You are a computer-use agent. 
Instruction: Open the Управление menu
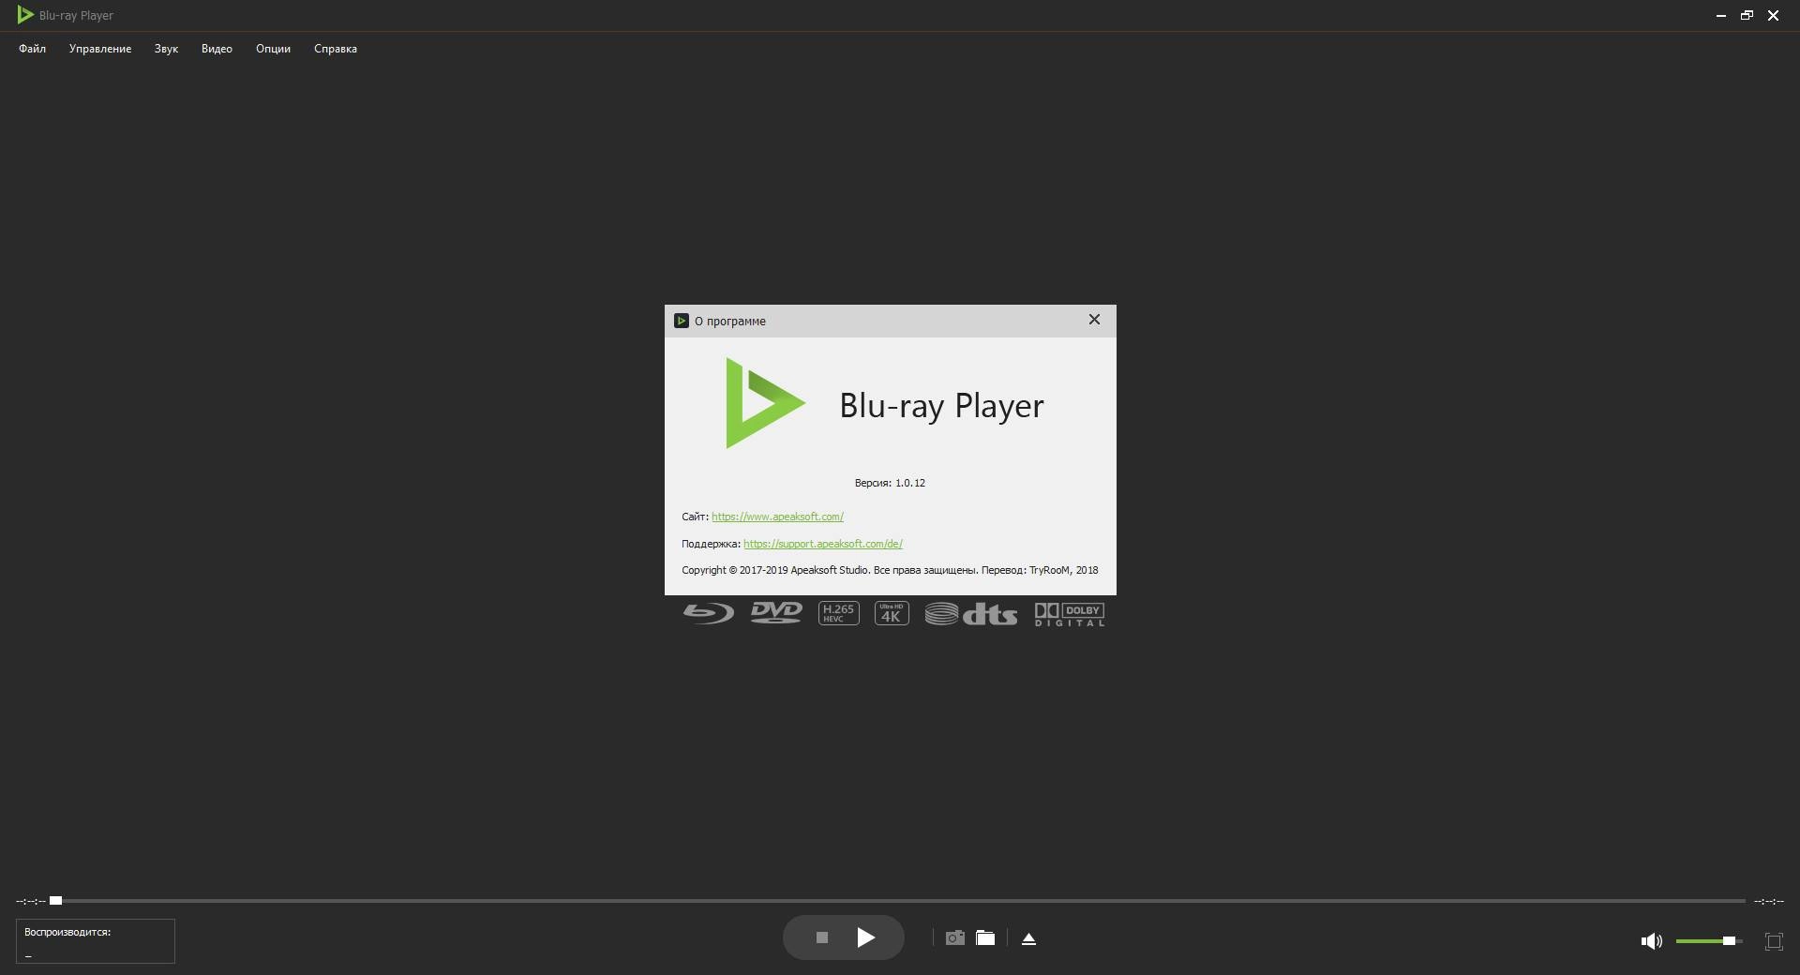[100, 49]
